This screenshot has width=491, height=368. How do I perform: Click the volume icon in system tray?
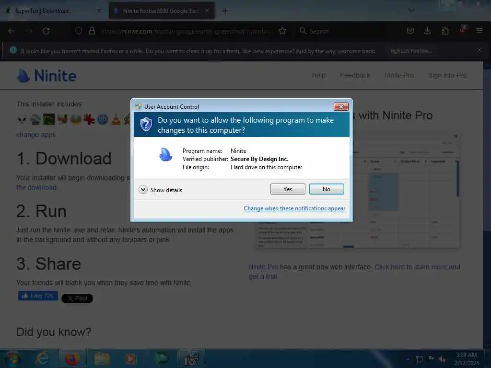tap(442, 359)
